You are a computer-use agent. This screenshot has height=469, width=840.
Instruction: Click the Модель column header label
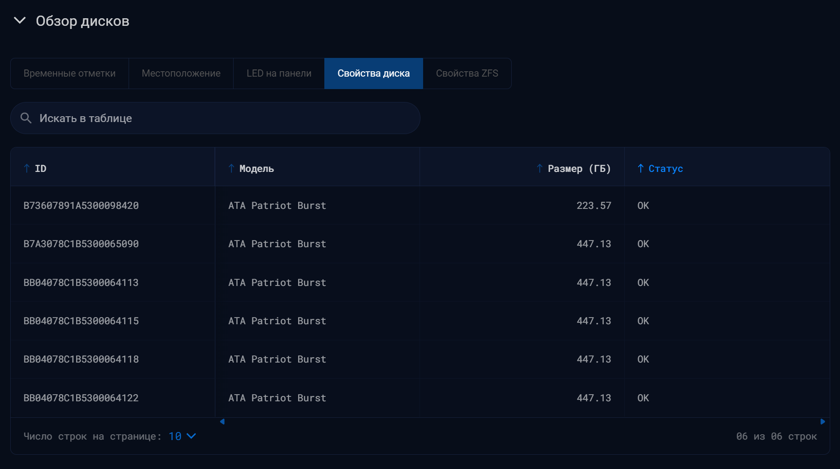(x=257, y=168)
